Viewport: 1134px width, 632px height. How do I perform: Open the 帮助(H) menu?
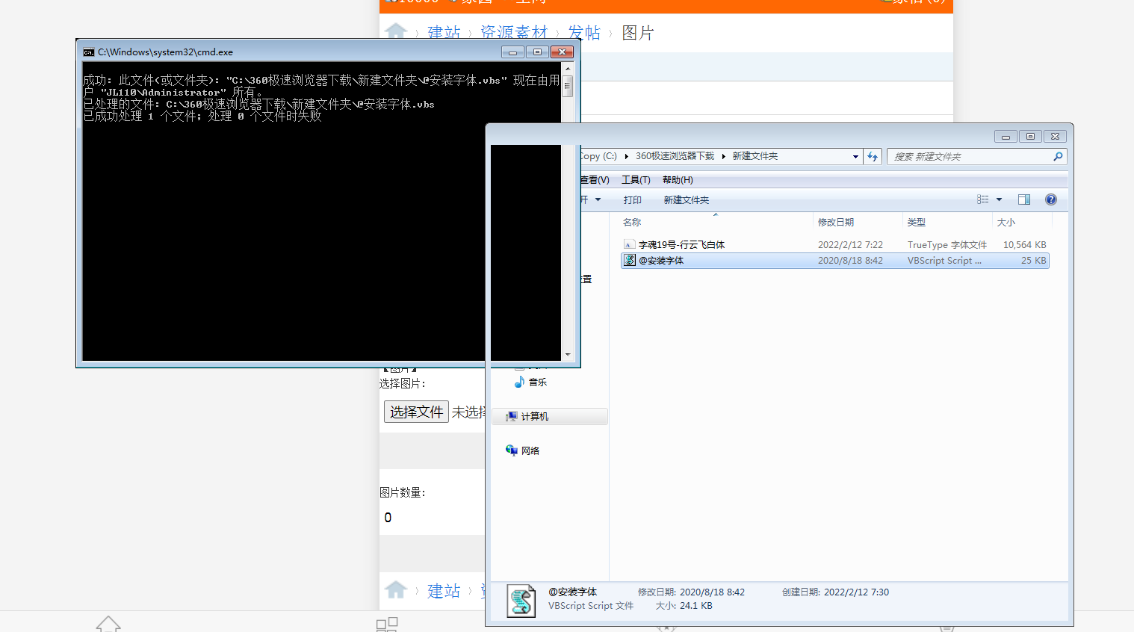677,179
